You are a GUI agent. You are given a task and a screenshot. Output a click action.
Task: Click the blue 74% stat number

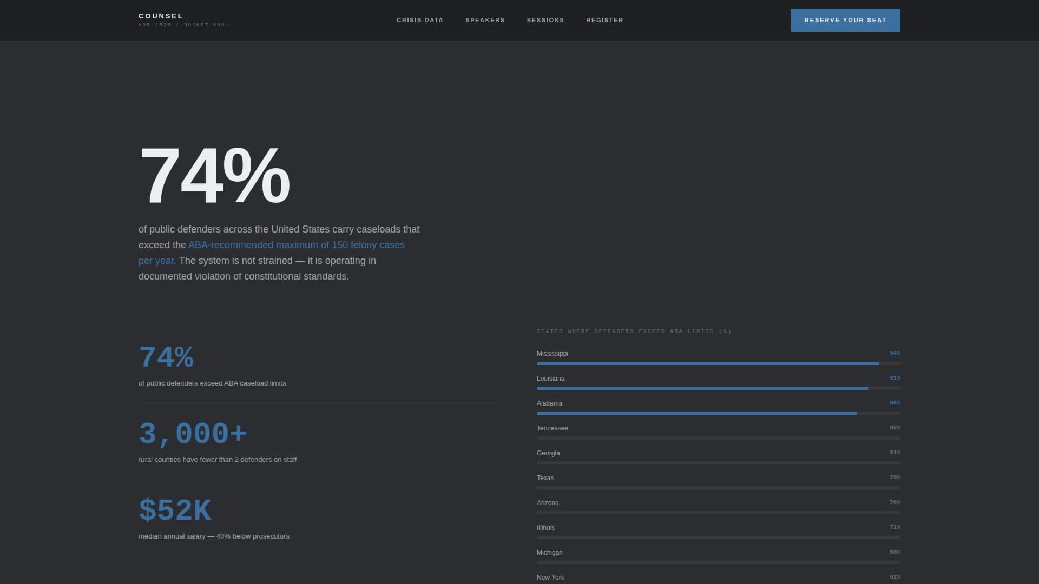(x=166, y=357)
